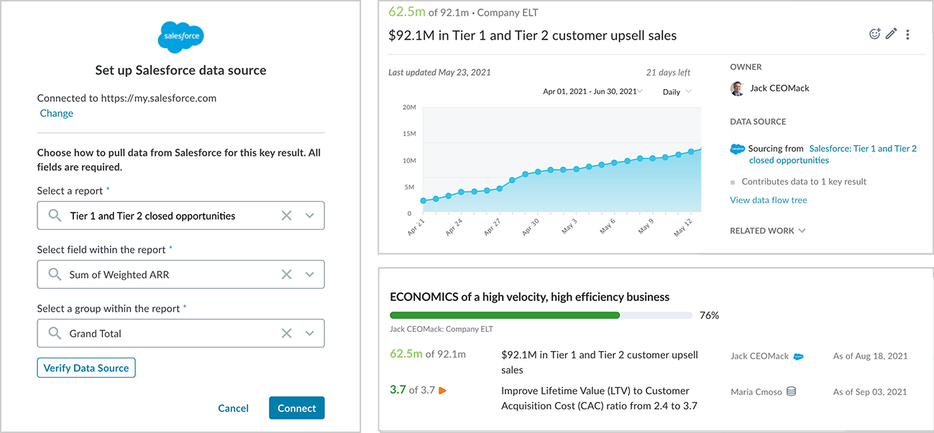
Task: Expand the Select a report dropdown
Action: tap(310, 215)
